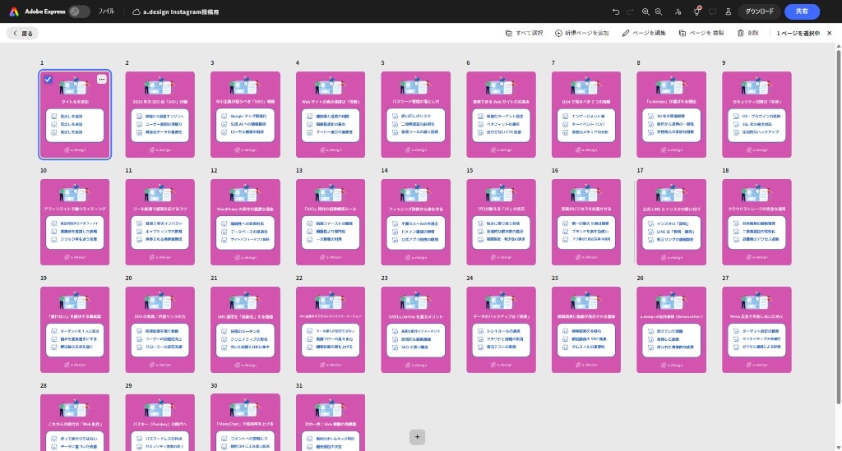The width and height of the screenshot is (842, 451).
Task: Open the share/invite people icon dropdown
Action: [x=678, y=12]
